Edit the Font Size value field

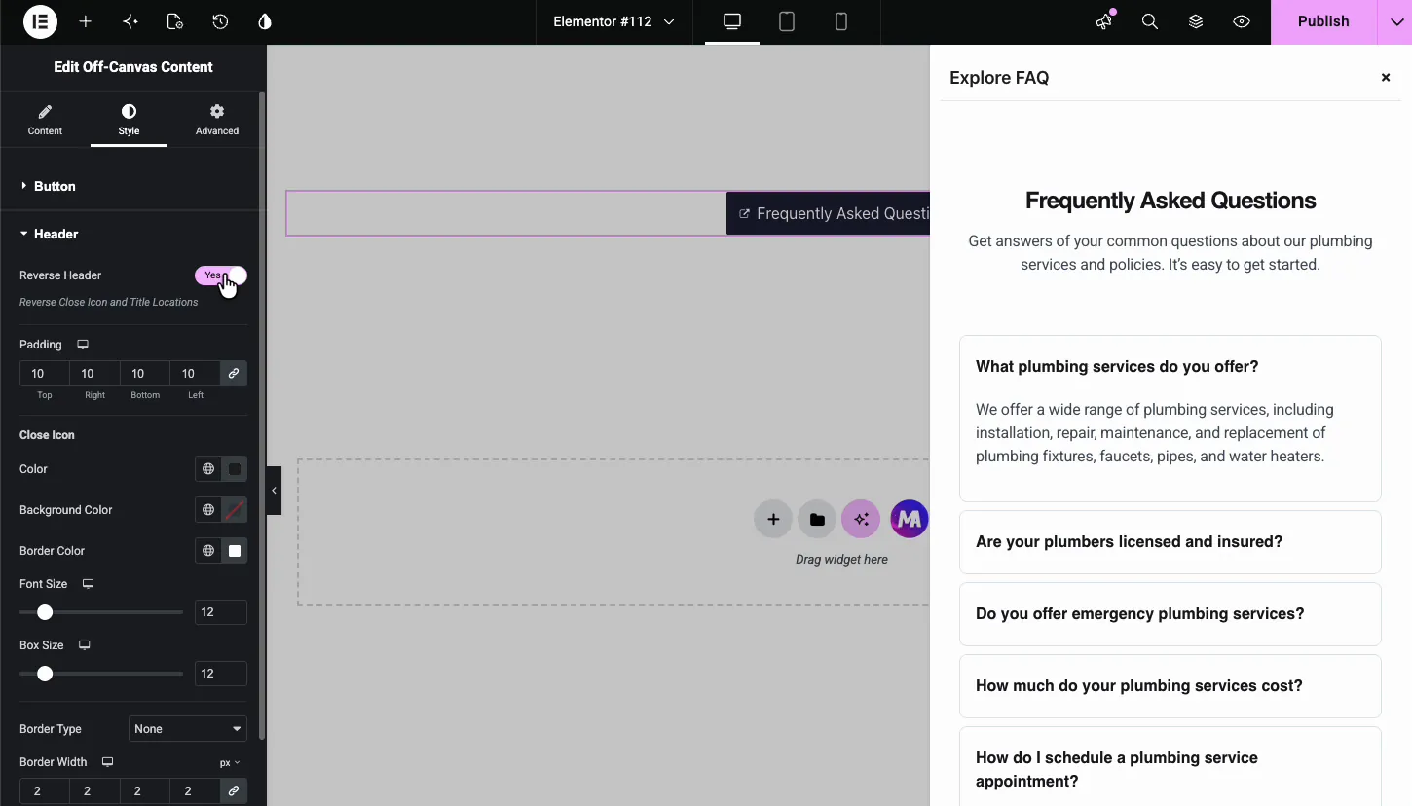(221, 612)
